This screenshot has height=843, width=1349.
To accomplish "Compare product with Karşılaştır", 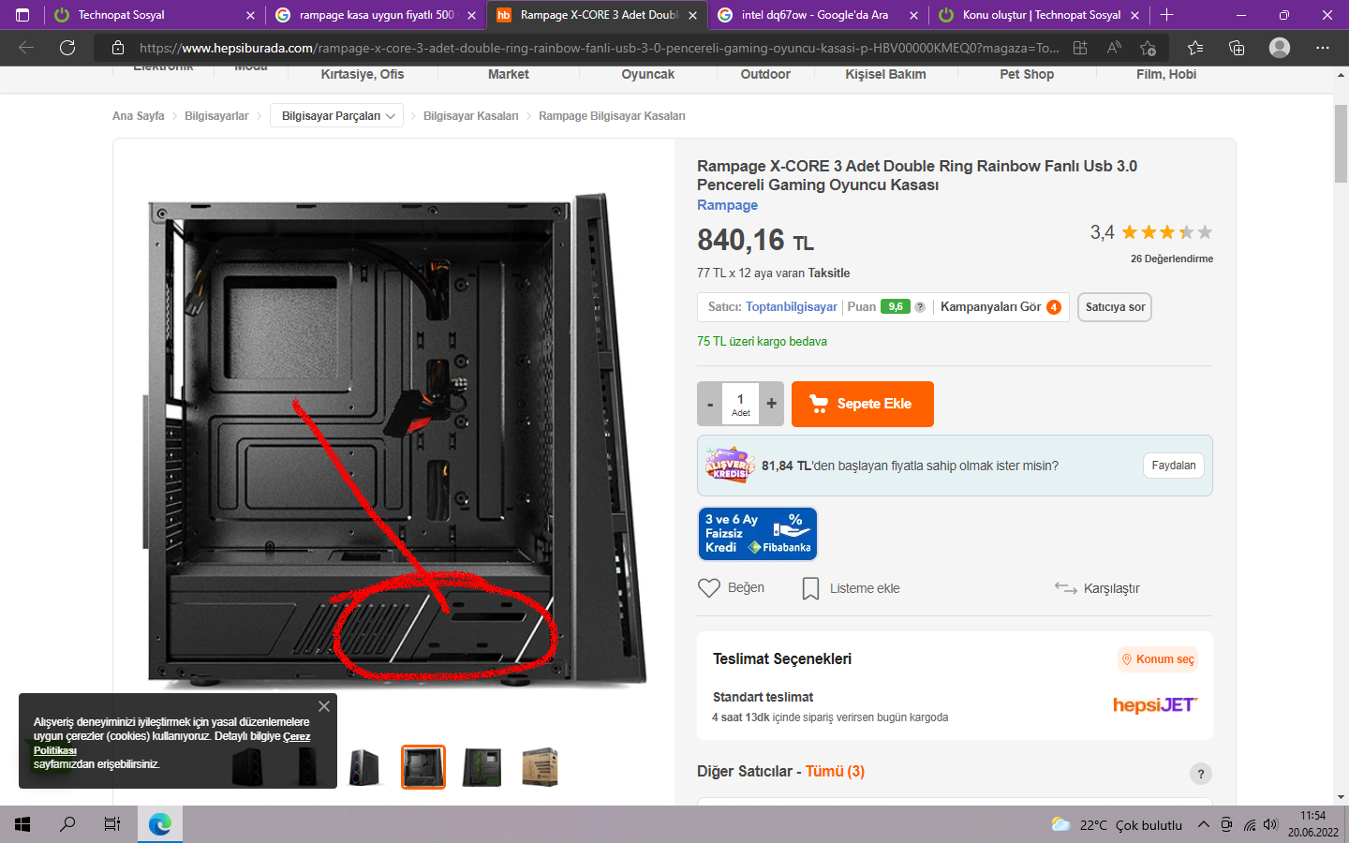I will [1097, 588].
